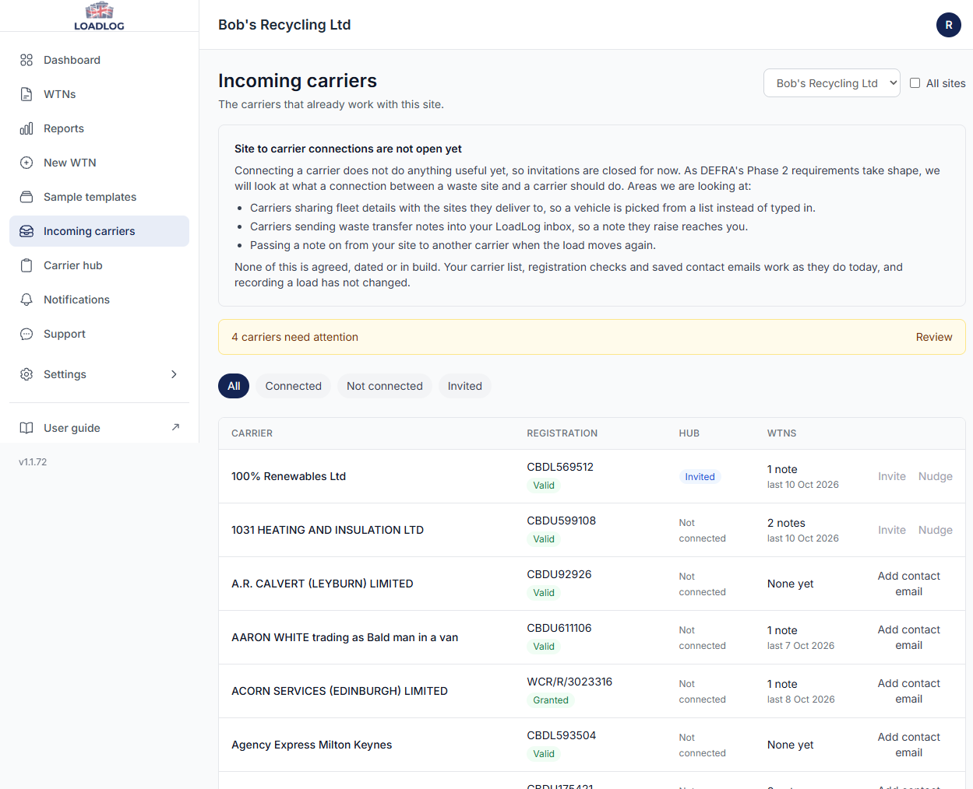Click the WTNS column header
Viewport: 973px width, 789px height.
781,433
